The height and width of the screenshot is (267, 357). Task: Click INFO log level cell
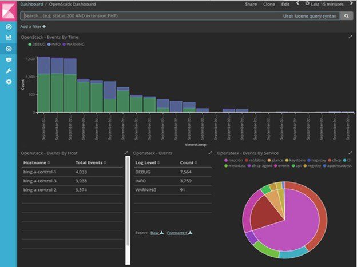click(140, 181)
